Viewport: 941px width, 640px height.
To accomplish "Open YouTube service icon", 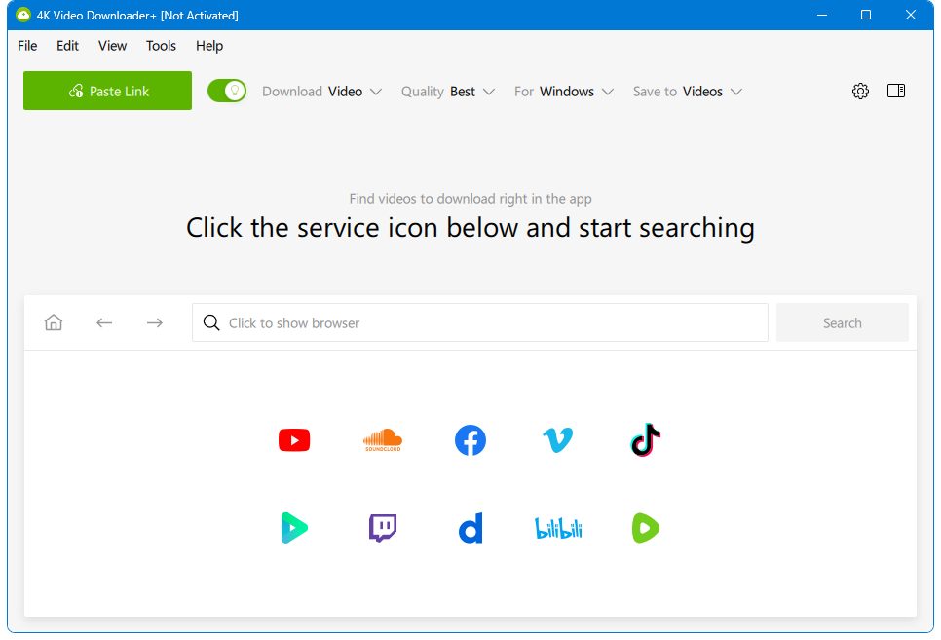I will pos(294,440).
